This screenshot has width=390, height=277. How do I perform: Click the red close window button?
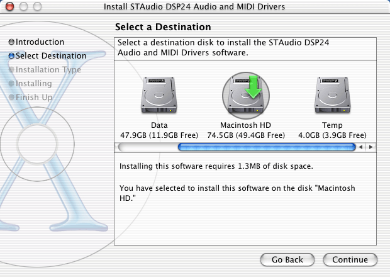(9, 6)
